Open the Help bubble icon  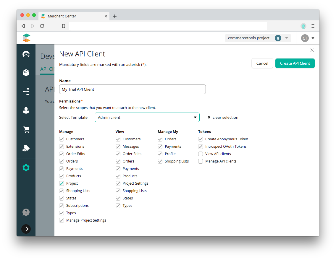click(26, 212)
